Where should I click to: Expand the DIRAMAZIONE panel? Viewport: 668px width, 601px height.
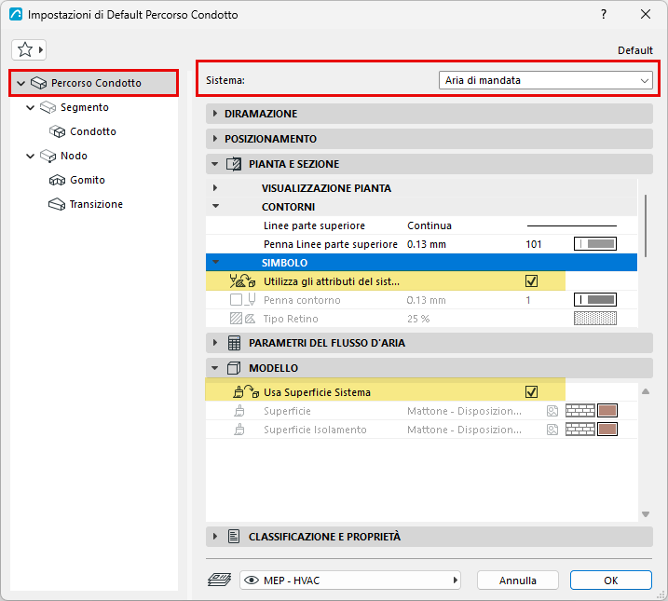[215, 114]
